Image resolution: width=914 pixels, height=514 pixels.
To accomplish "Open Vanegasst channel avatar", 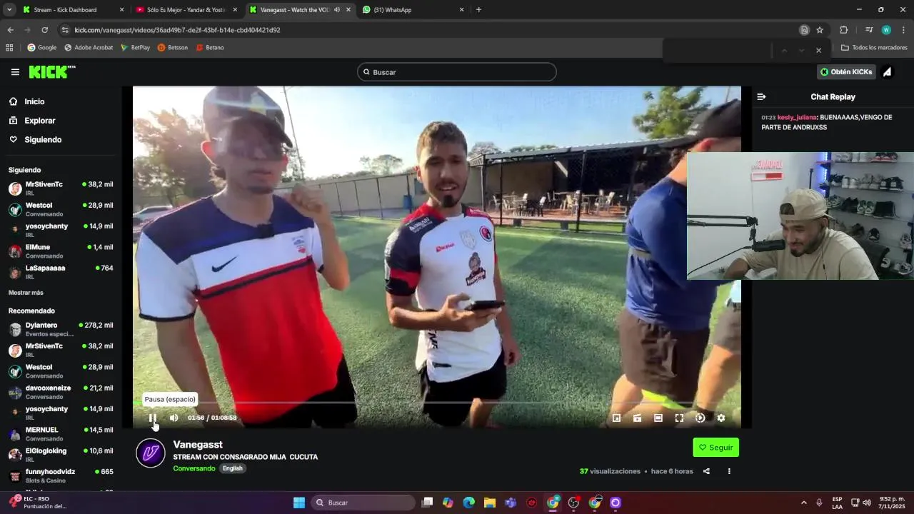I will point(151,453).
